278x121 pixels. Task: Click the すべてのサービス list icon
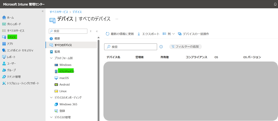click(4, 31)
